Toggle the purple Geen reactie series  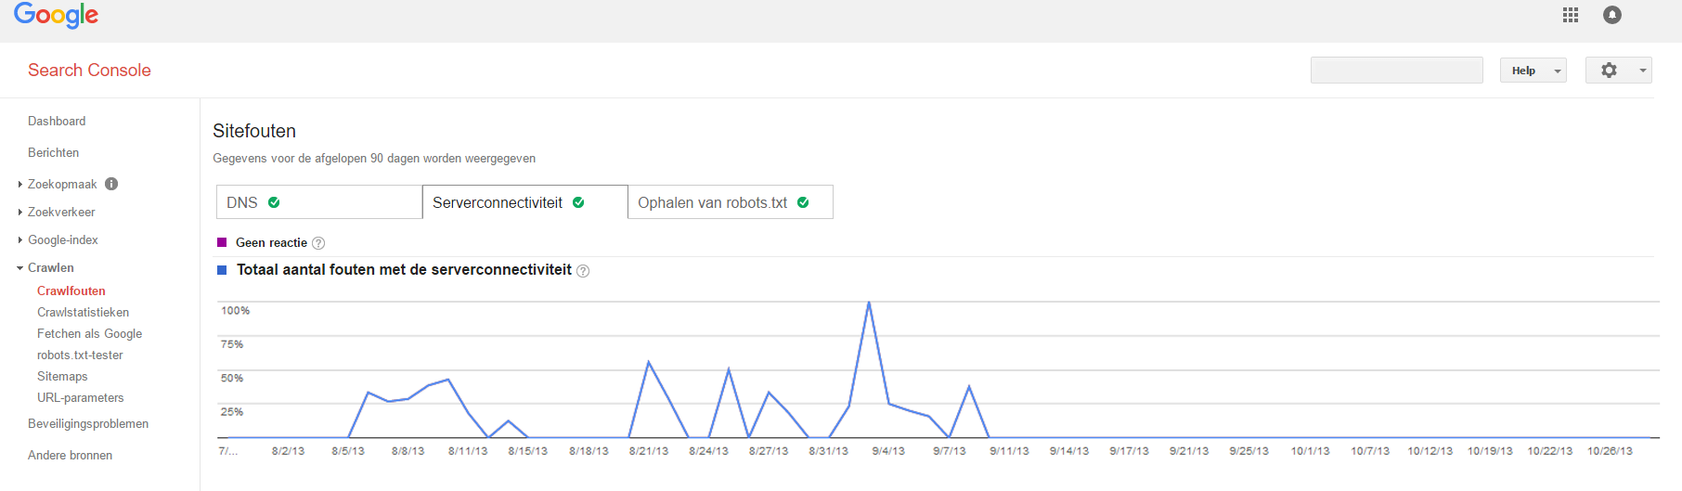click(222, 242)
